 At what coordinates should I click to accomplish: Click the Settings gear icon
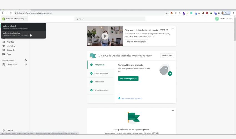point(4,130)
